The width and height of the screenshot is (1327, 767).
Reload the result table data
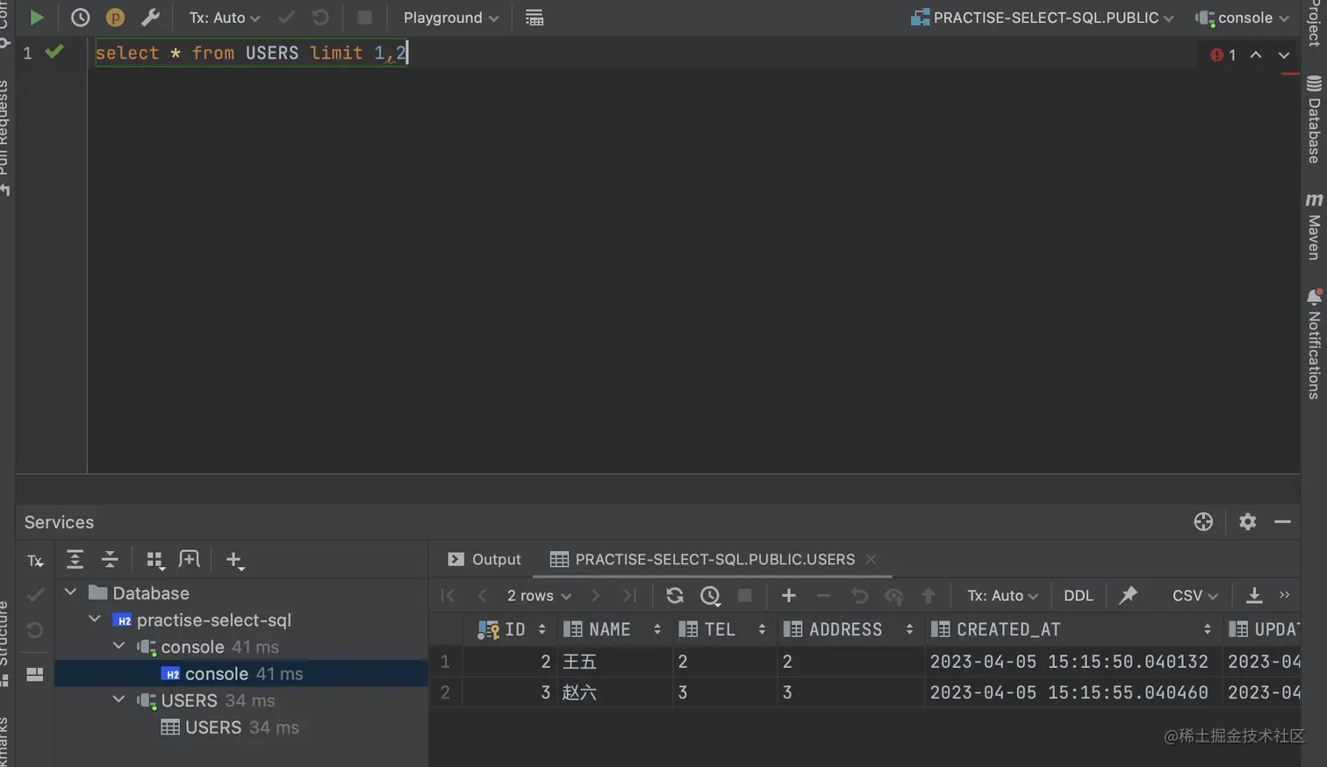coord(675,596)
